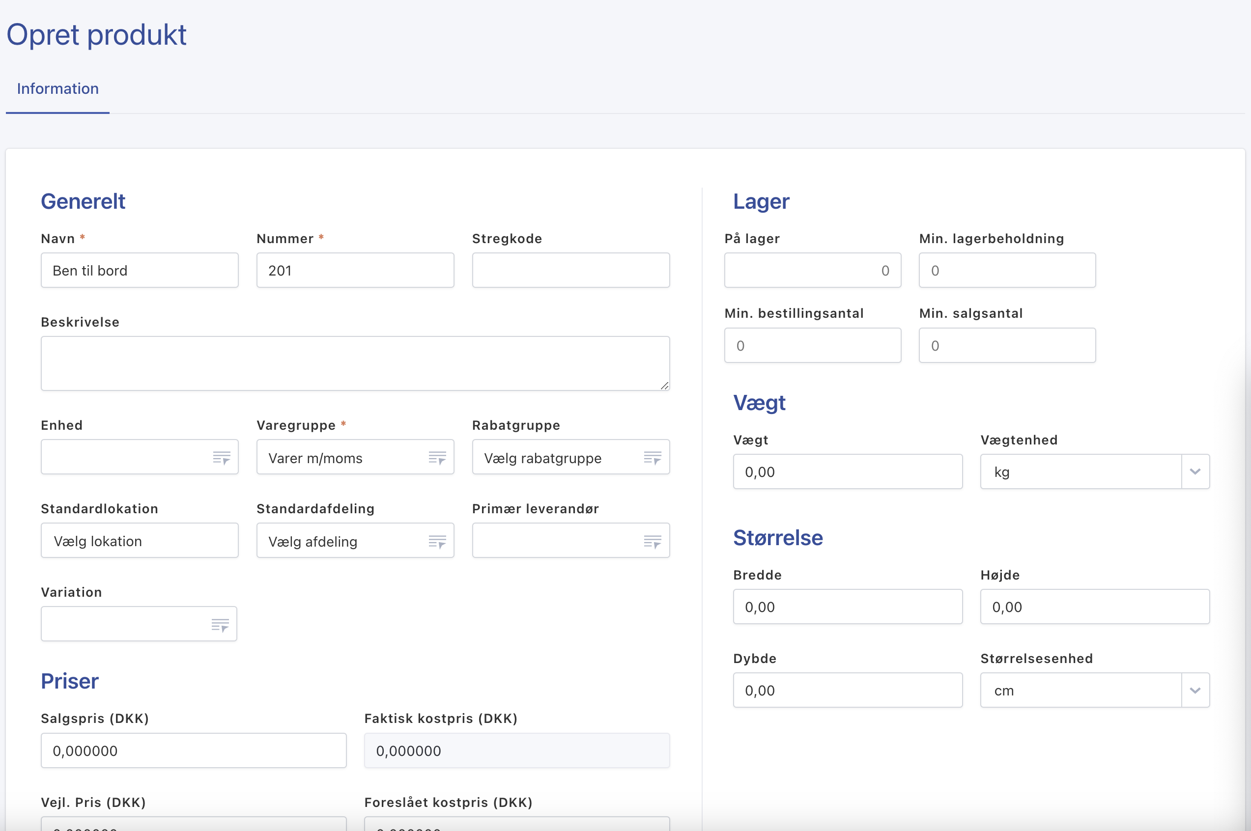Click the Varegruppe list picker icon
This screenshot has width=1251, height=831.
click(x=437, y=457)
